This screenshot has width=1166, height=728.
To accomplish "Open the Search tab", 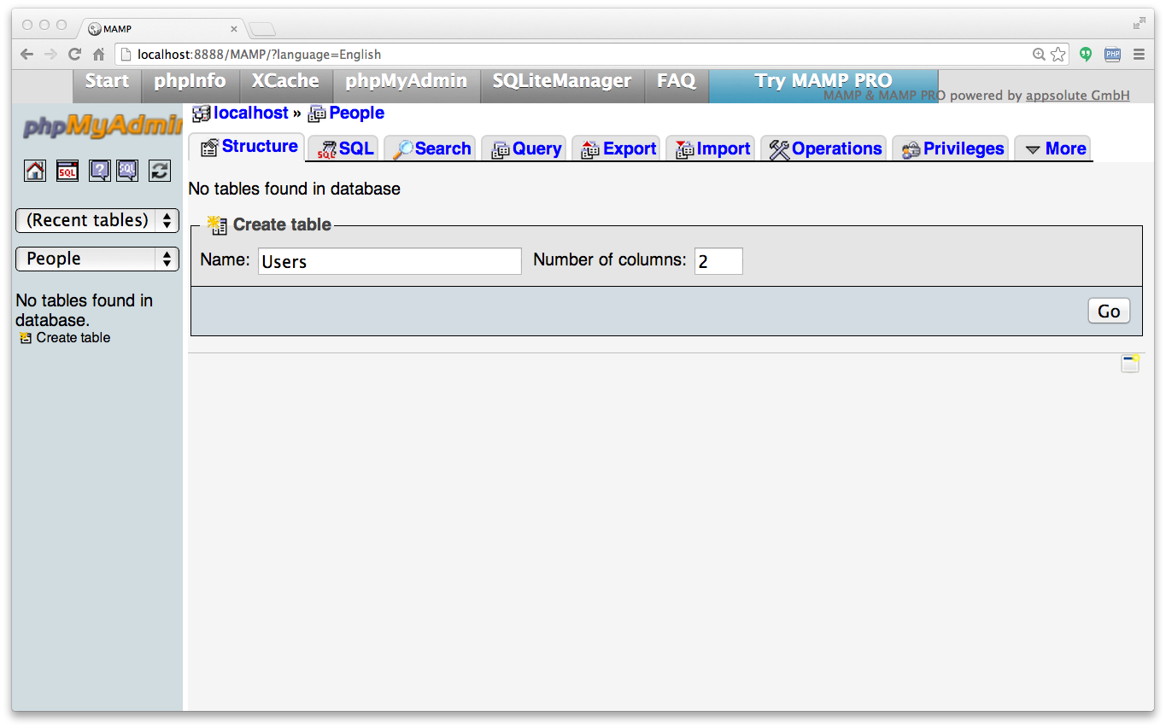I will pyautogui.click(x=431, y=149).
